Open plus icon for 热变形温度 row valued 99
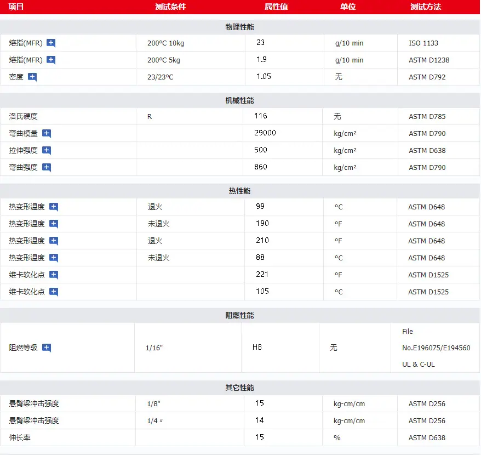 (54, 207)
